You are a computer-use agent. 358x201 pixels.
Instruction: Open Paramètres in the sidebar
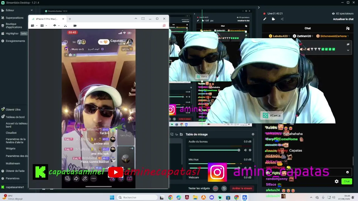point(13,178)
